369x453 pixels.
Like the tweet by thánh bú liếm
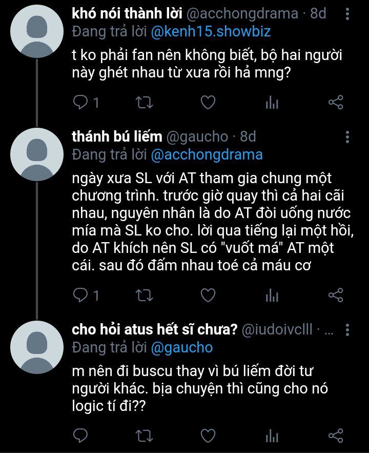click(x=208, y=295)
